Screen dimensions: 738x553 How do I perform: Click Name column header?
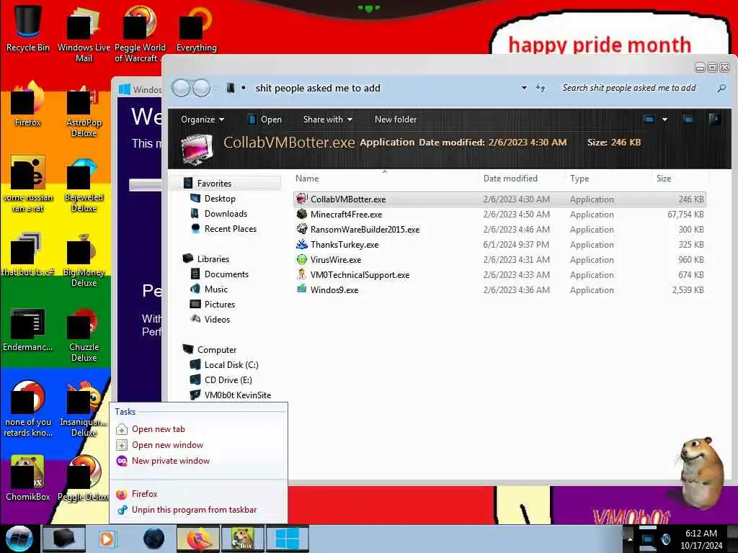coord(385,179)
